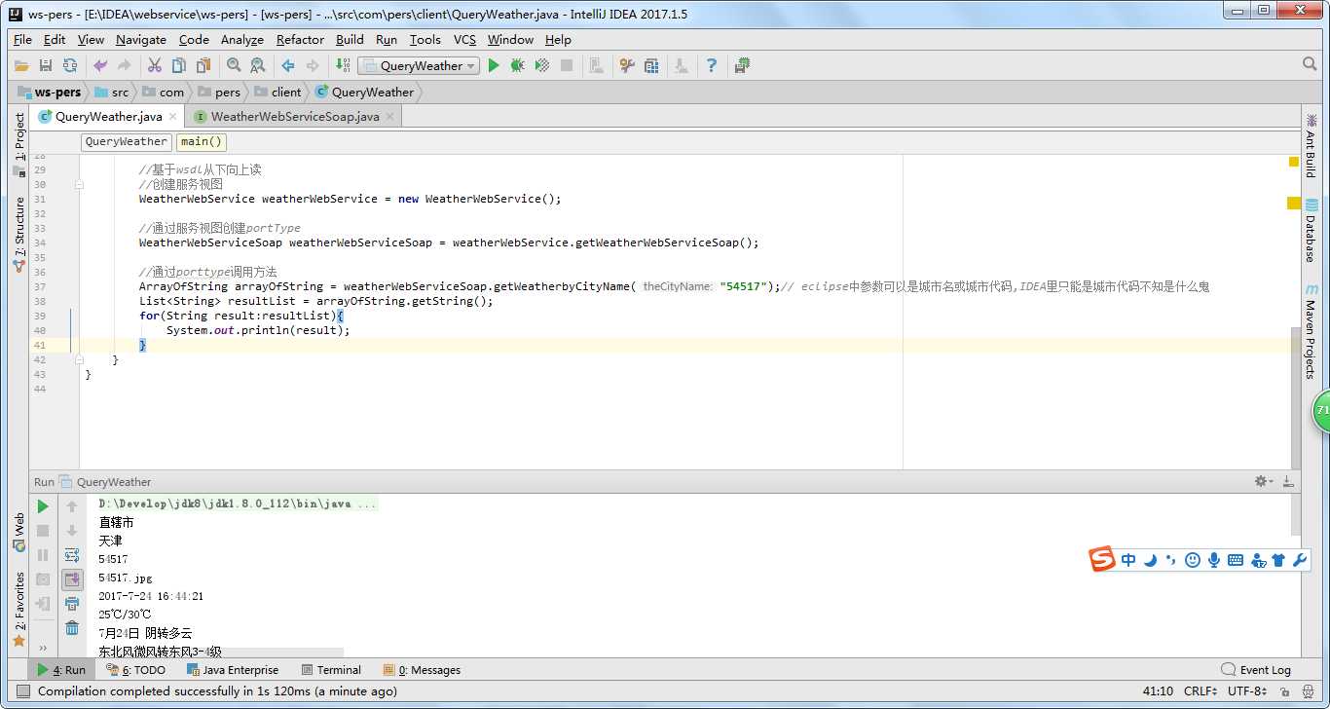Screen dimensions: 1330x709
Task: Toggle Scroll to the end in console
Action: click(72, 579)
